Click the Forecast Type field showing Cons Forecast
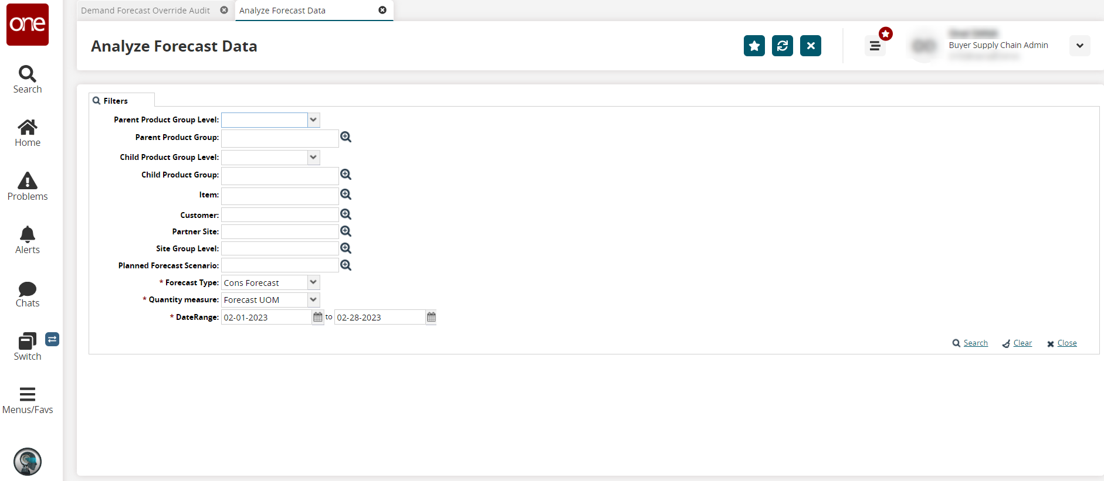The image size is (1104, 481). pos(265,282)
